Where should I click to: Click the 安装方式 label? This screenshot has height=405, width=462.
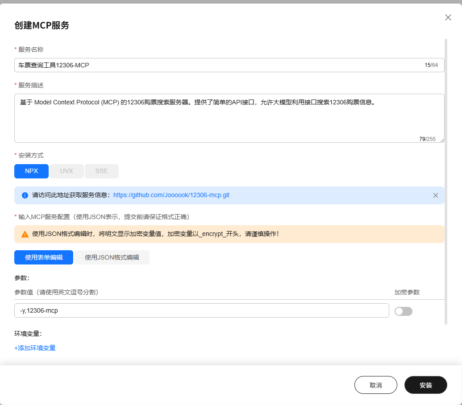pyautogui.click(x=31, y=155)
